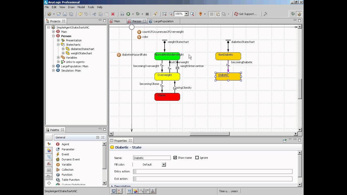Image resolution: width=347 pixels, height=195 pixels.
Task: Toggle grid visibility toolbar button
Action: pos(211,14)
